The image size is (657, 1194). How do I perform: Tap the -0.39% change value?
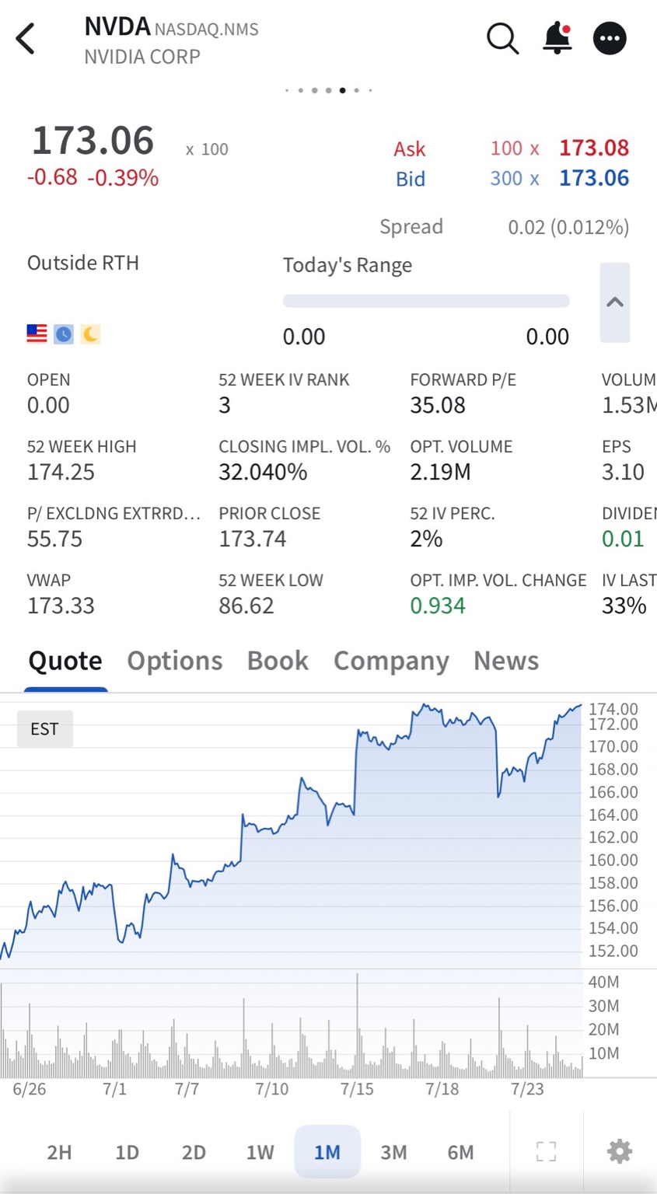123,178
